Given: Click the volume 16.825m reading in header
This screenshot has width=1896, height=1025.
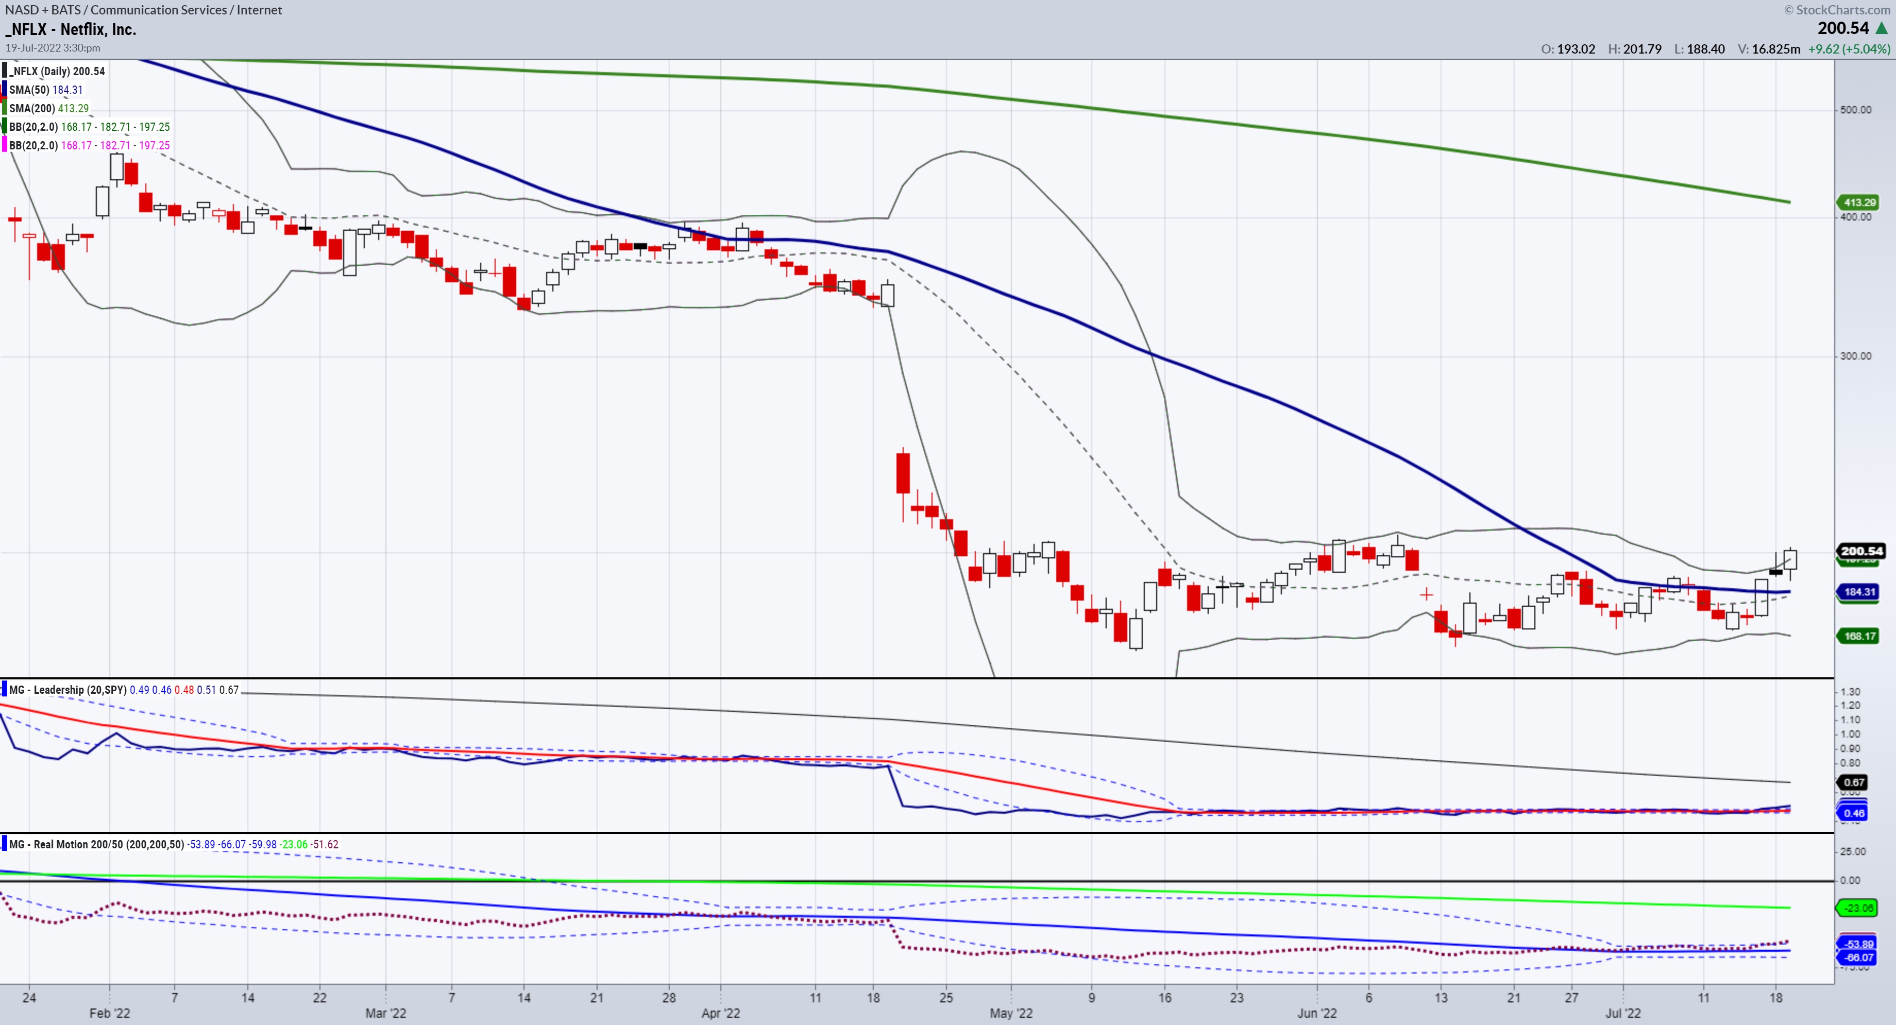Looking at the screenshot, I should [1775, 48].
